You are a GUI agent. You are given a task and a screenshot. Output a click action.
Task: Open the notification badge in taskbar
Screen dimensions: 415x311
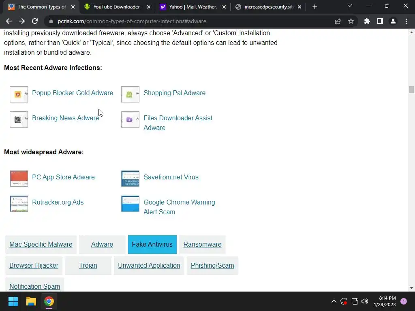404,301
